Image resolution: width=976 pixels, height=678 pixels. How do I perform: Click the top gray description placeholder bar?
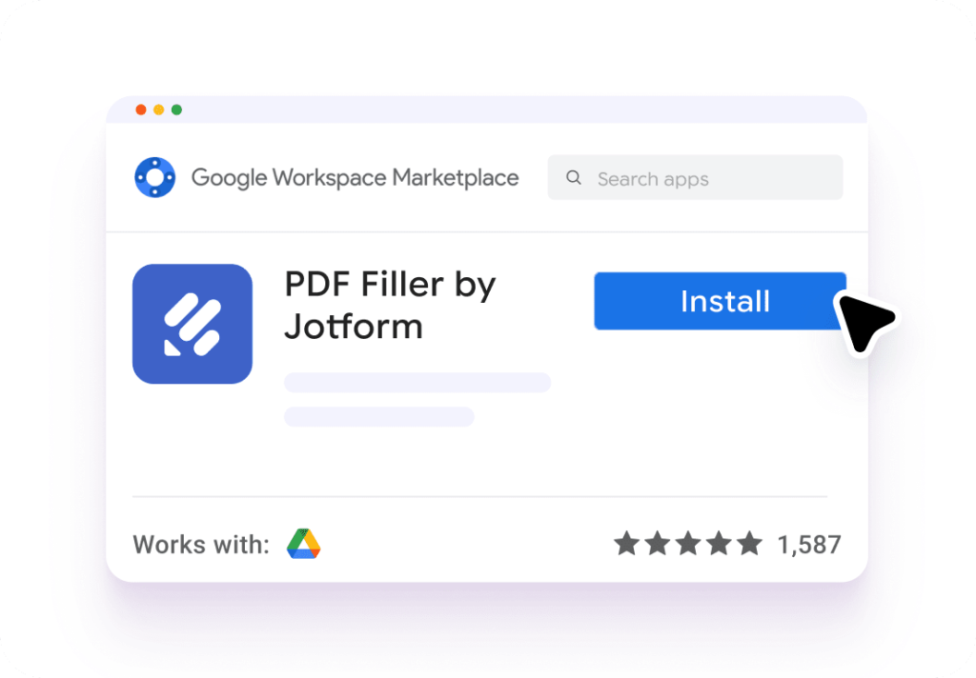click(417, 382)
